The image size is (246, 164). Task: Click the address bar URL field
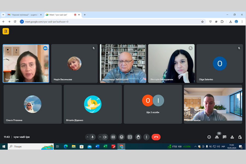[112, 22]
